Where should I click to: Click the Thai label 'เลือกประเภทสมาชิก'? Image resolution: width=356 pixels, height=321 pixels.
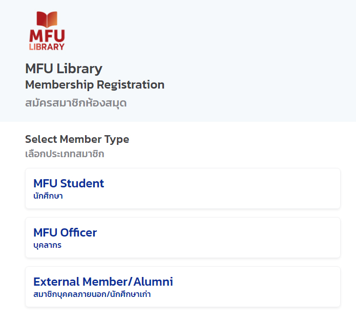[x=65, y=154]
